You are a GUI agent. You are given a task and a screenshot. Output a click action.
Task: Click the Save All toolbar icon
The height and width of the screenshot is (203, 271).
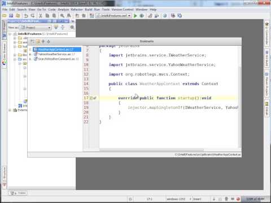11,16
